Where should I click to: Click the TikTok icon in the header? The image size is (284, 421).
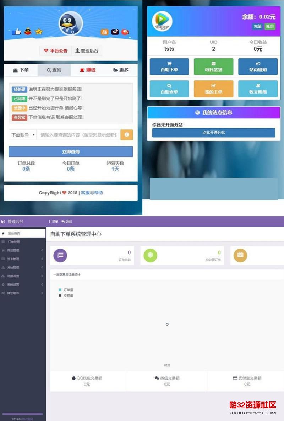tap(115, 32)
